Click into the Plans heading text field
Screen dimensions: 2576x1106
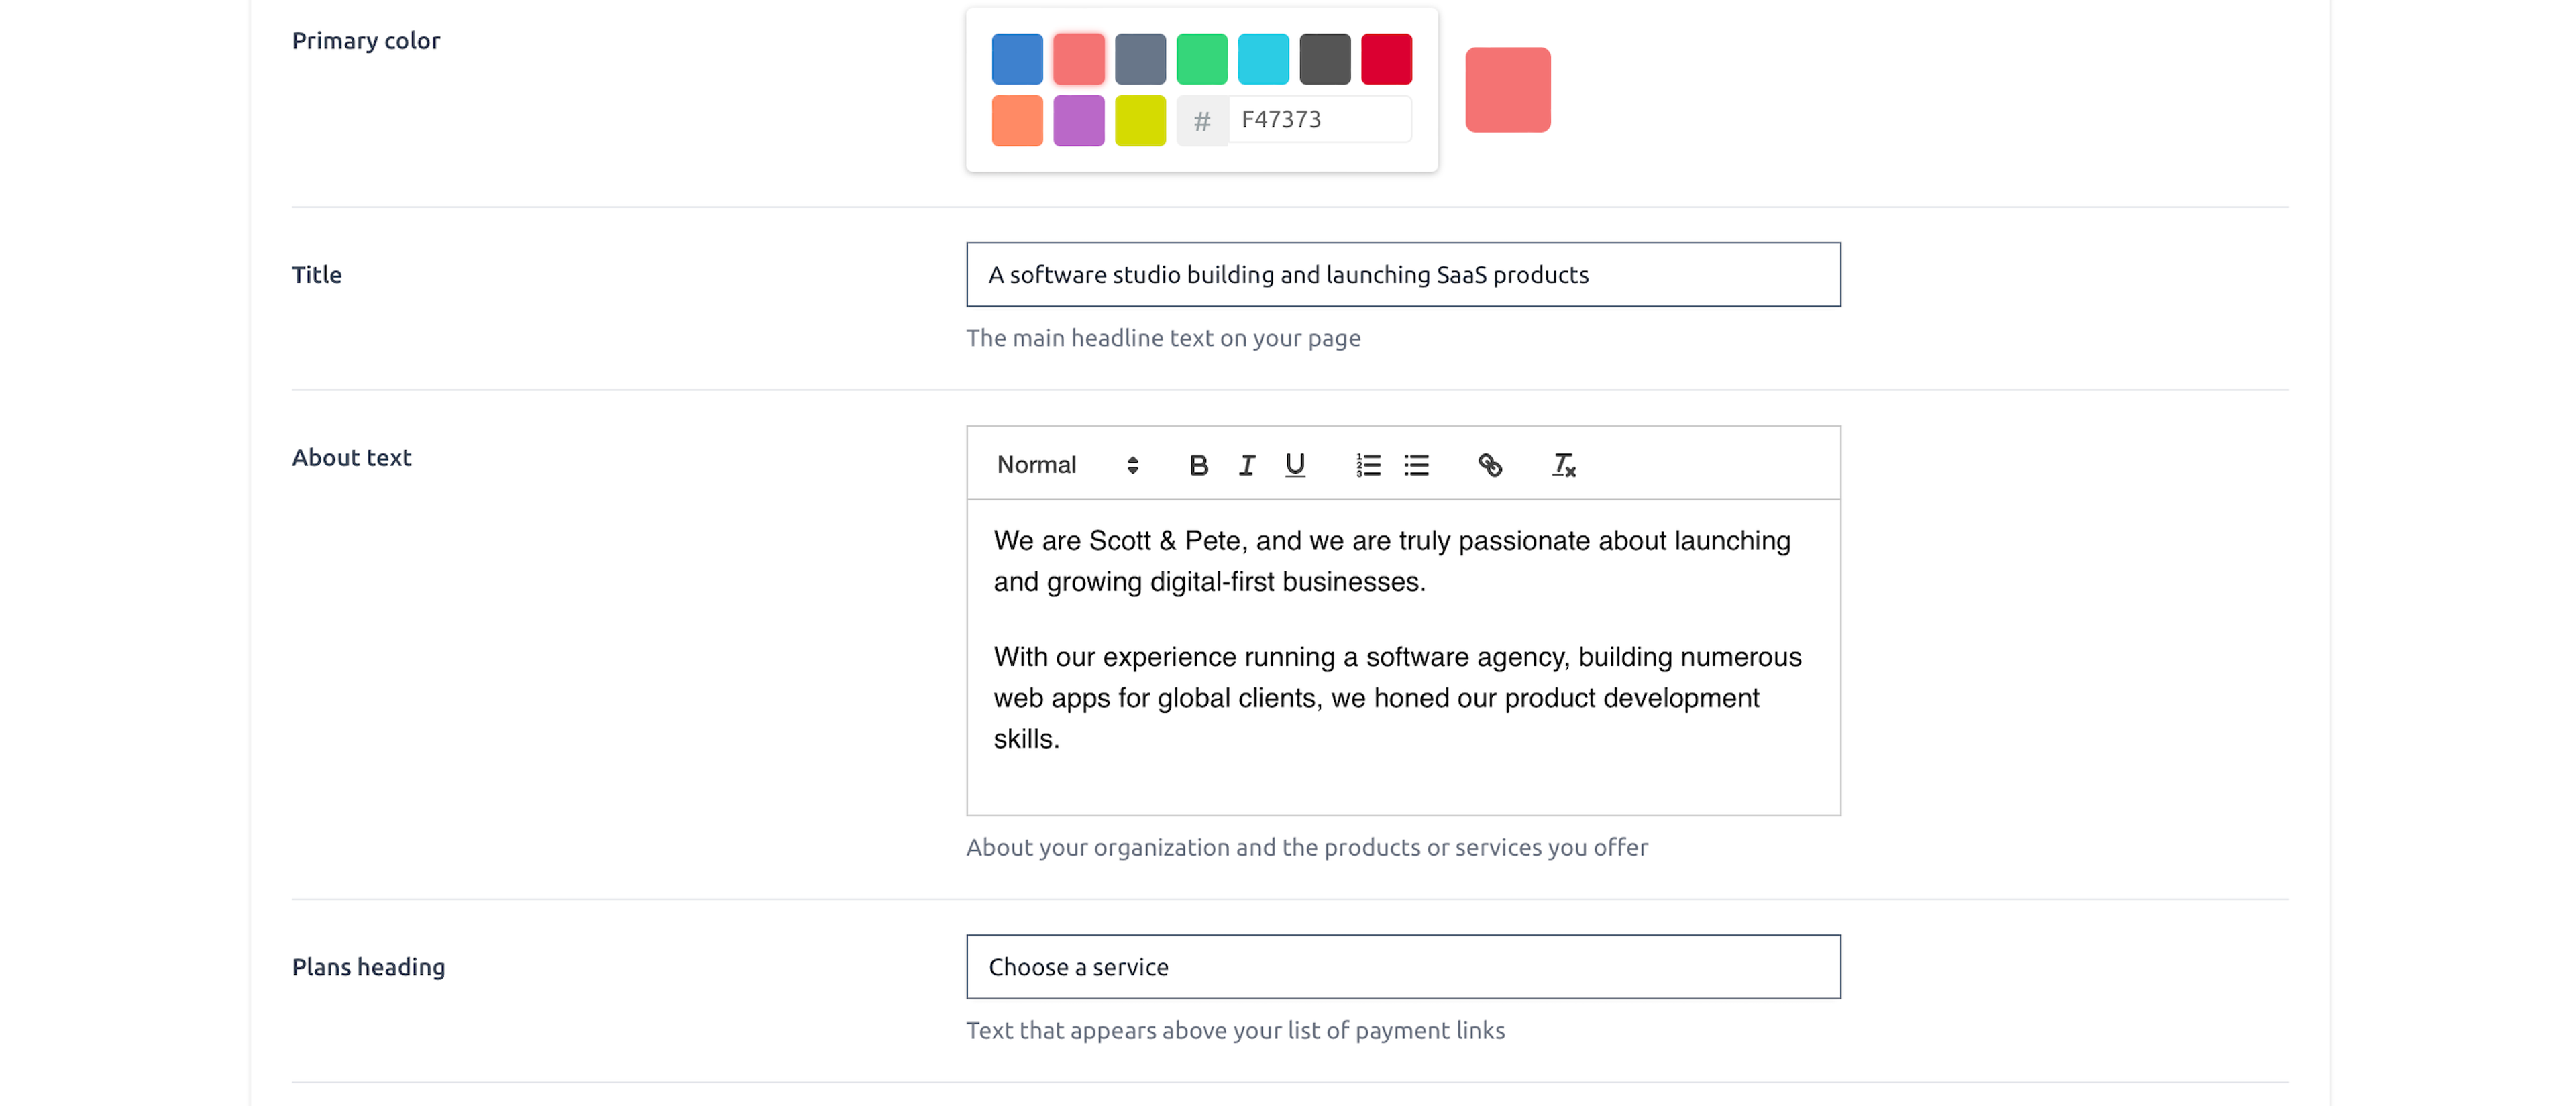pos(1403,967)
